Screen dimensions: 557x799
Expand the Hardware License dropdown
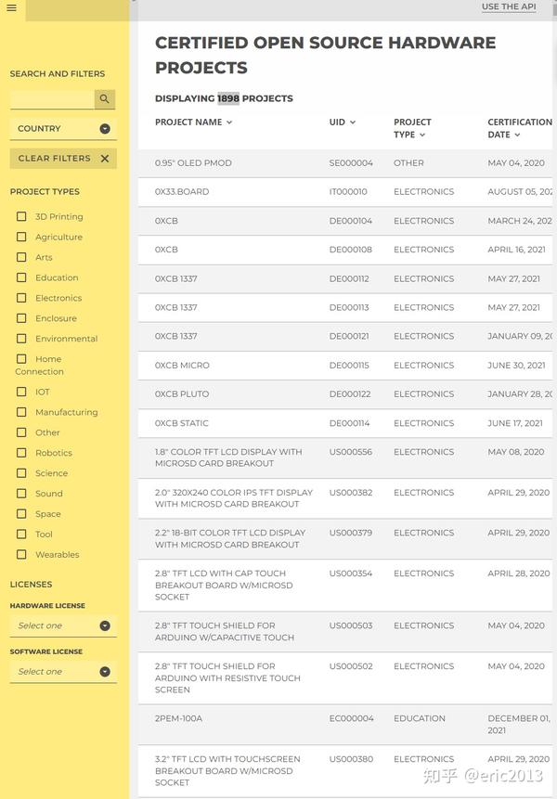[63, 625]
